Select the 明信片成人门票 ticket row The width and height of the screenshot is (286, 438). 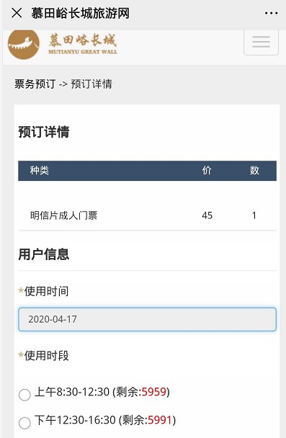point(147,215)
